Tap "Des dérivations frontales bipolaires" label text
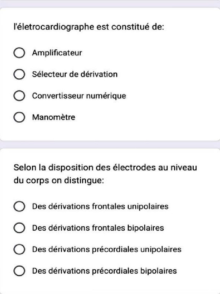220x294 pixels. [98, 228]
